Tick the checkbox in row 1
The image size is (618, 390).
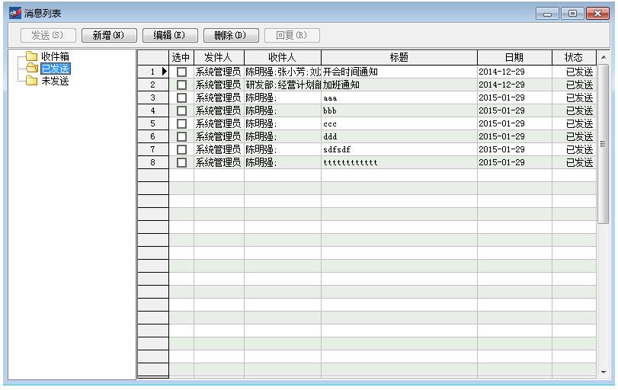[181, 72]
